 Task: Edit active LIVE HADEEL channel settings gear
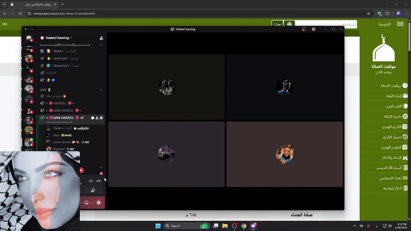101,118
